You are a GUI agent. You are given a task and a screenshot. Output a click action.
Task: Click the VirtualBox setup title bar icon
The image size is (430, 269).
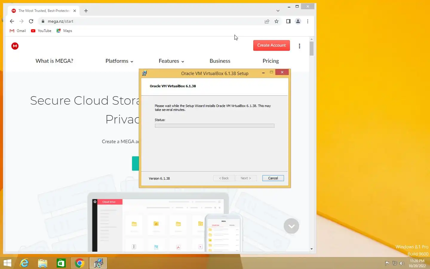coord(145,73)
